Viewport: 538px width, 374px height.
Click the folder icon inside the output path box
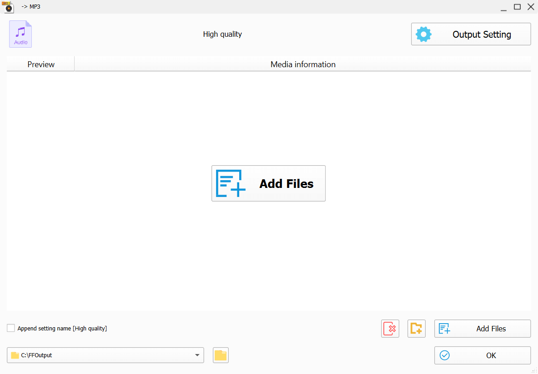[x=15, y=355]
